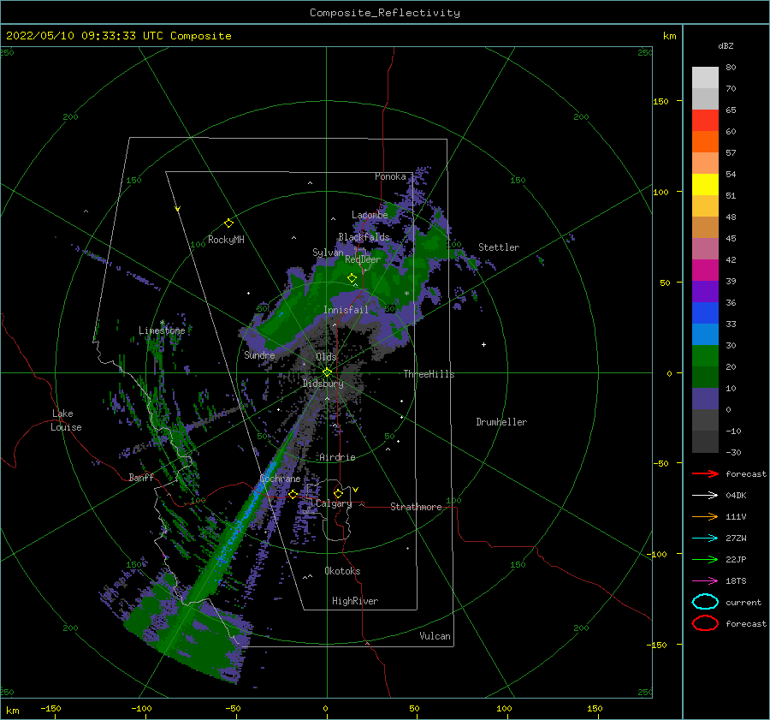Screen dimensions: 770x720
Task: Click the Sundre city label
Action: [x=259, y=354]
